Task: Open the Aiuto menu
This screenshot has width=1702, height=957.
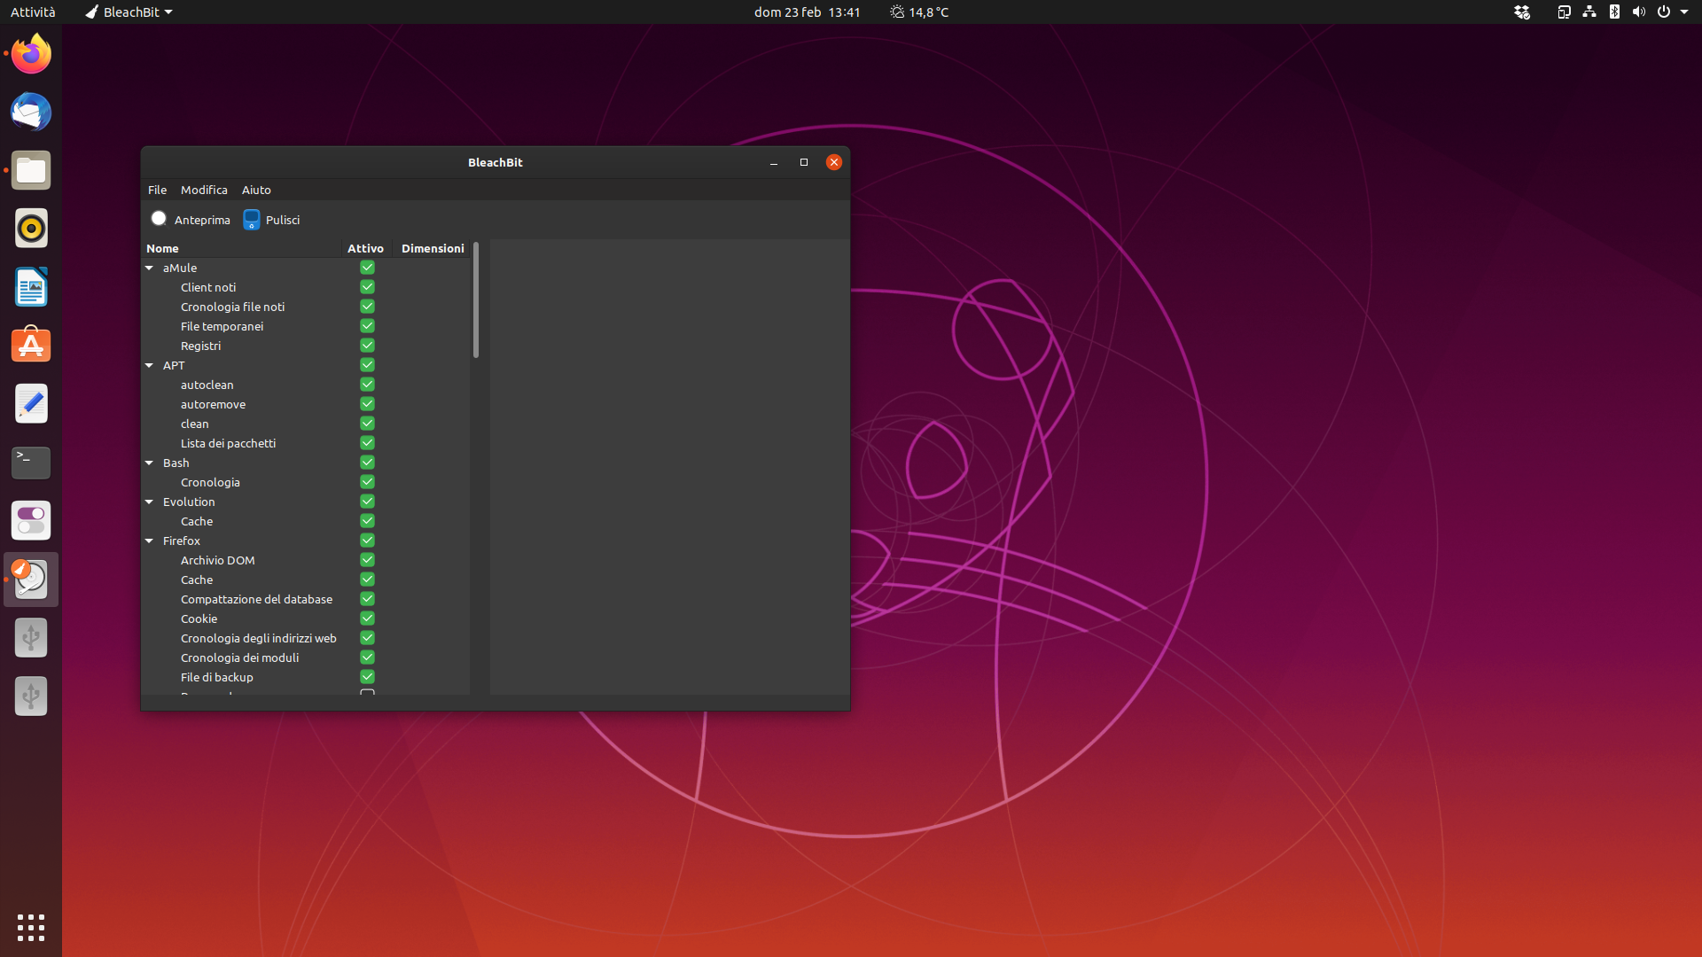Action: click(256, 190)
